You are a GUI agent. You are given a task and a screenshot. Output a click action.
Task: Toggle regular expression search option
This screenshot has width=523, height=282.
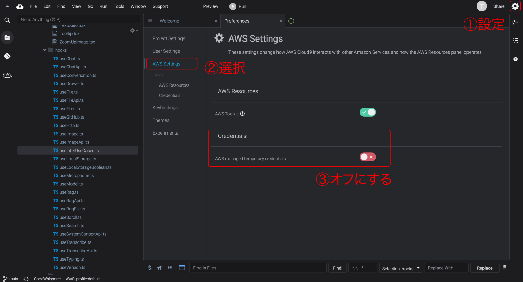[x=150, y=268]
